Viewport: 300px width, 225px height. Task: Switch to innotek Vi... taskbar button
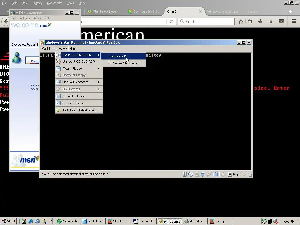pyautogui.click(x=93, y=221)
